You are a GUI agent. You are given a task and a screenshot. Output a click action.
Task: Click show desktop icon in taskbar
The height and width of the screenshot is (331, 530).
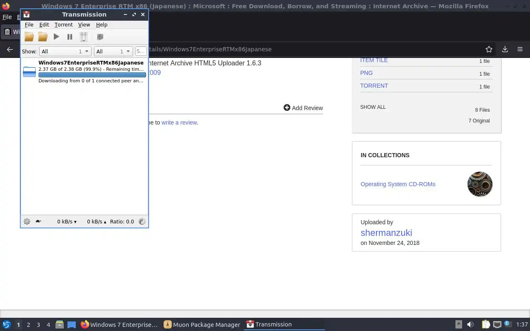[72, 325]
